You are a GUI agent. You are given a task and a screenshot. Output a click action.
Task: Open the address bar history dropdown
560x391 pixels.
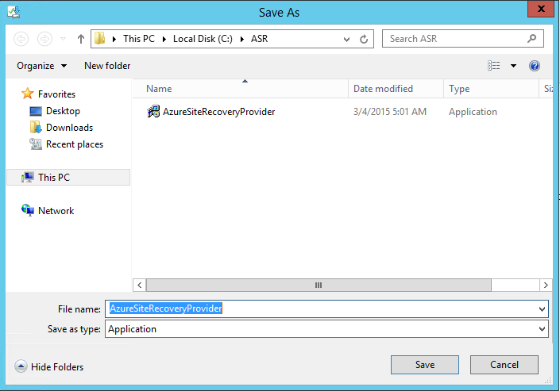(347, 39)
